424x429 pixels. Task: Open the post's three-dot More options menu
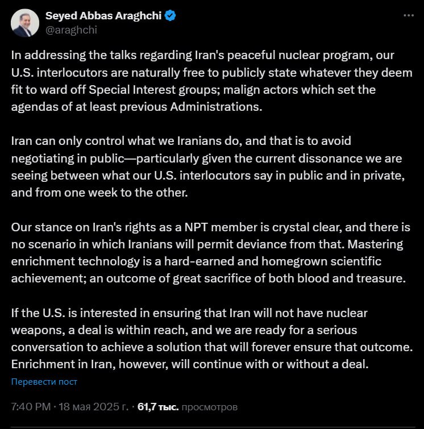(x=409, y=16)
